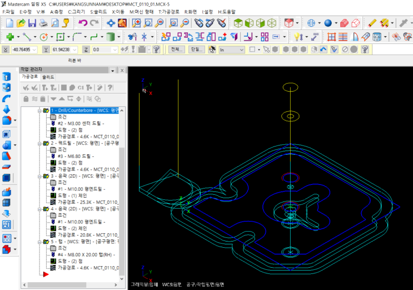Switch to the 솔리드 tab
Image resolution: width=413 pixels, height=290 pixels.
(48, 77)
